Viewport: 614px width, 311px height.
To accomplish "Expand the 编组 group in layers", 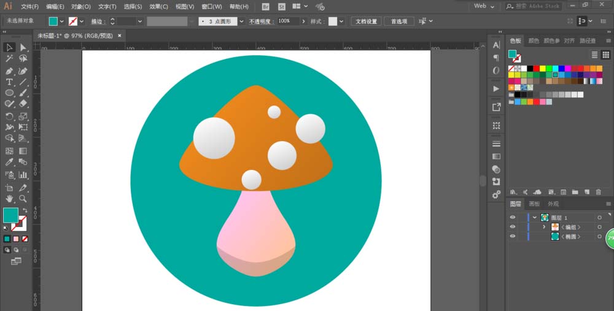I will pos(543,227).
